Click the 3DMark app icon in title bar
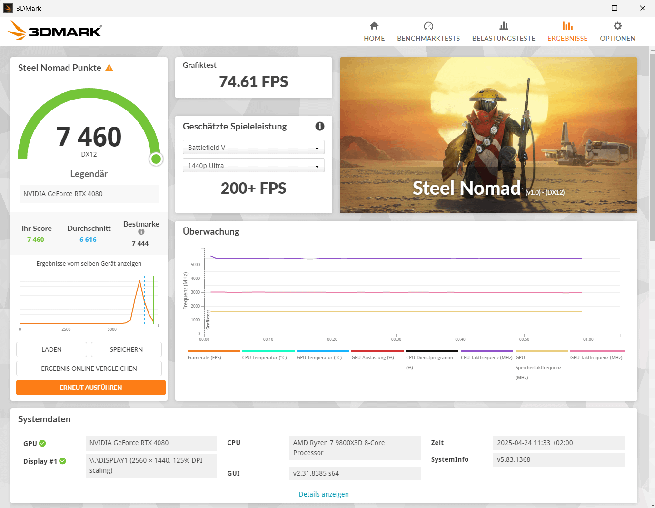This screenshot has width=655, height=508. pos(8,8)
